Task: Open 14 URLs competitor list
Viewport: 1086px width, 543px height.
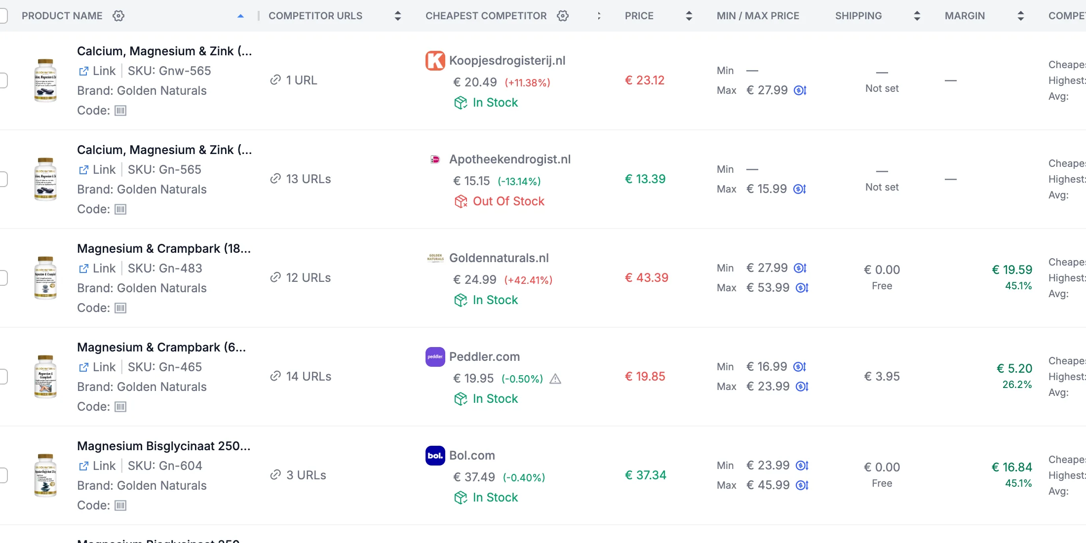Action: click(x=301, y=377)
